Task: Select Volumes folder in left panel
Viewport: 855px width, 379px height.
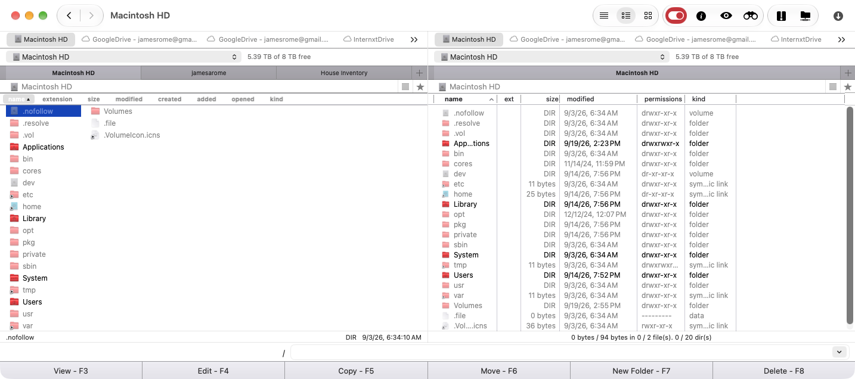Action: click(117, 111)
